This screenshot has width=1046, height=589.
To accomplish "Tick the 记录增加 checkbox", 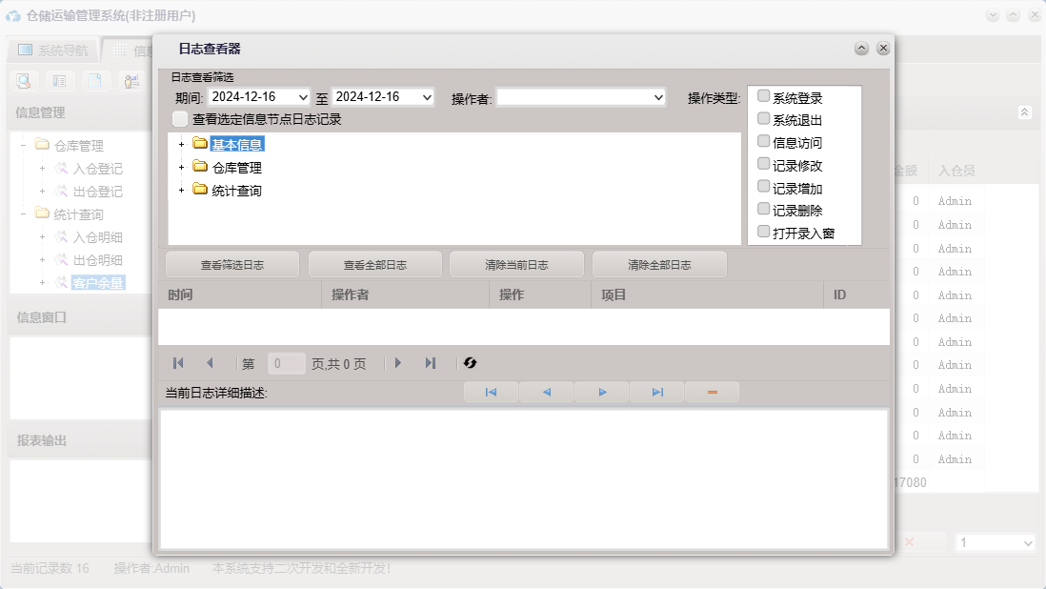I will point(764,187).
